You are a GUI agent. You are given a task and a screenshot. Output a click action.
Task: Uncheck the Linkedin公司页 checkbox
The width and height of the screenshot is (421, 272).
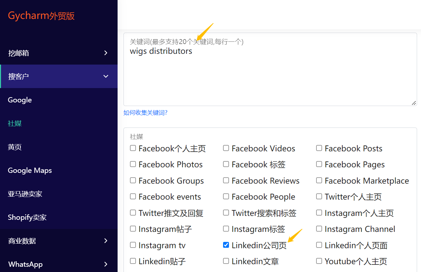[226, 245]
